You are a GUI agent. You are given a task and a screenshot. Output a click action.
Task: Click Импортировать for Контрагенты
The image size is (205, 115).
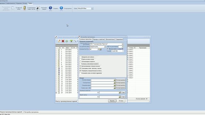[120, 83]
